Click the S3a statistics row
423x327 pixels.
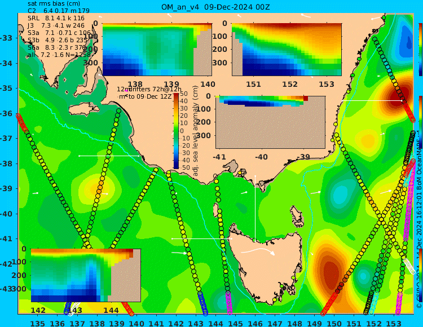[59, 33]
